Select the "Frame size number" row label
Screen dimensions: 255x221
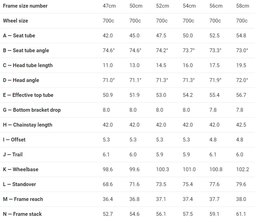[25, 6]
